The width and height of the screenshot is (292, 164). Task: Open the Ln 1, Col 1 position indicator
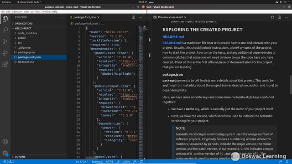(x=82, y=162)
